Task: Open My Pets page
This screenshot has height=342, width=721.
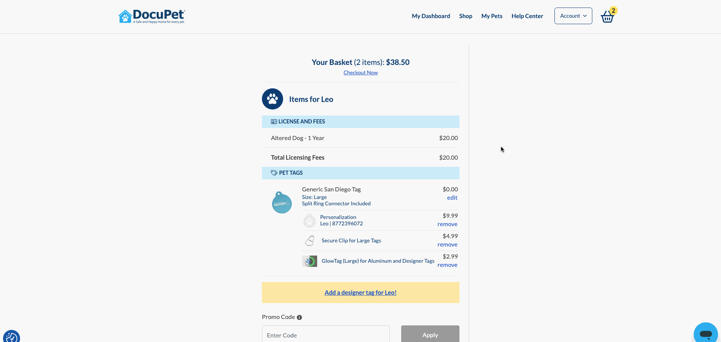Action: [492, 16]
